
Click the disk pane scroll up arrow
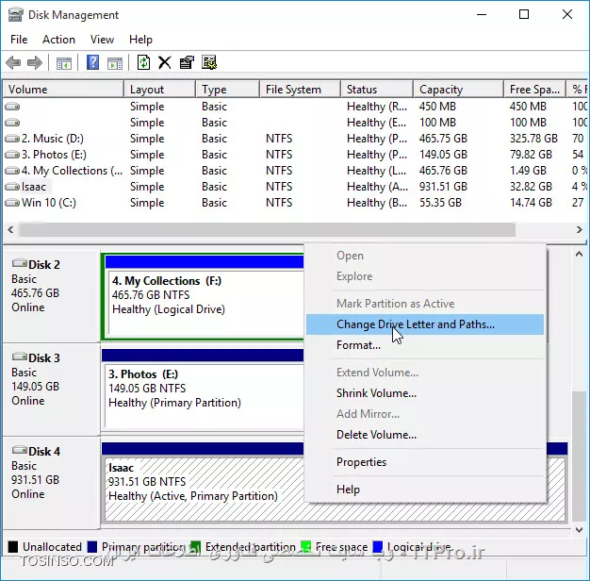pyautogui.click(x=579, y=255)
